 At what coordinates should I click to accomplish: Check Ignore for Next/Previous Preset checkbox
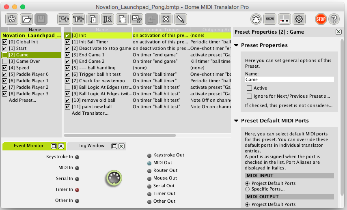tap(250, 96)
